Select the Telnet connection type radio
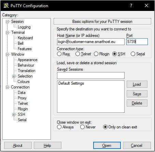 pyautogui.click(x=77, y=54)
